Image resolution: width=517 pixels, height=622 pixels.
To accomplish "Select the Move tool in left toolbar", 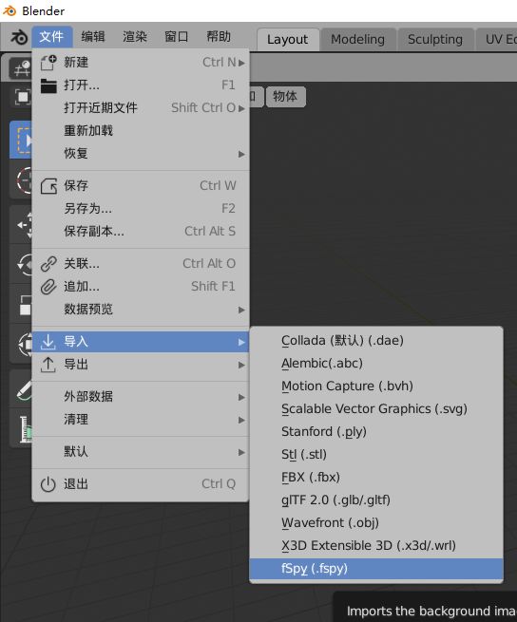I will click(x=21, y=225).
